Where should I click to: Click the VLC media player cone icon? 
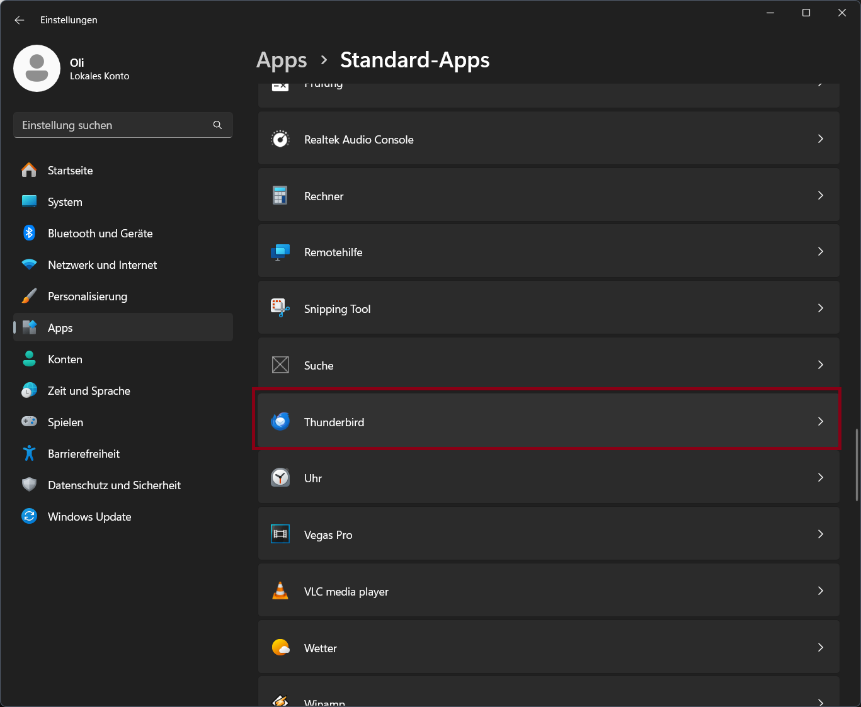click(280, 591)
